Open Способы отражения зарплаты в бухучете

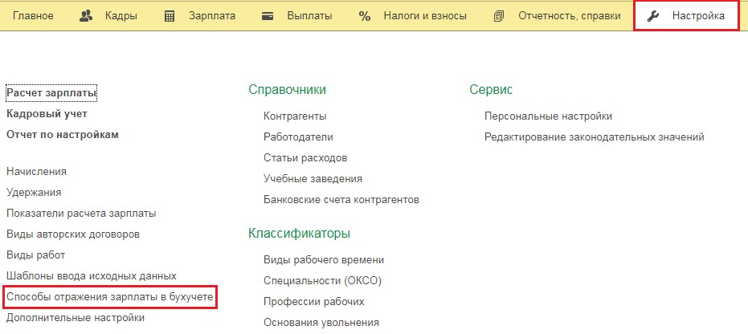coord(110,297)
